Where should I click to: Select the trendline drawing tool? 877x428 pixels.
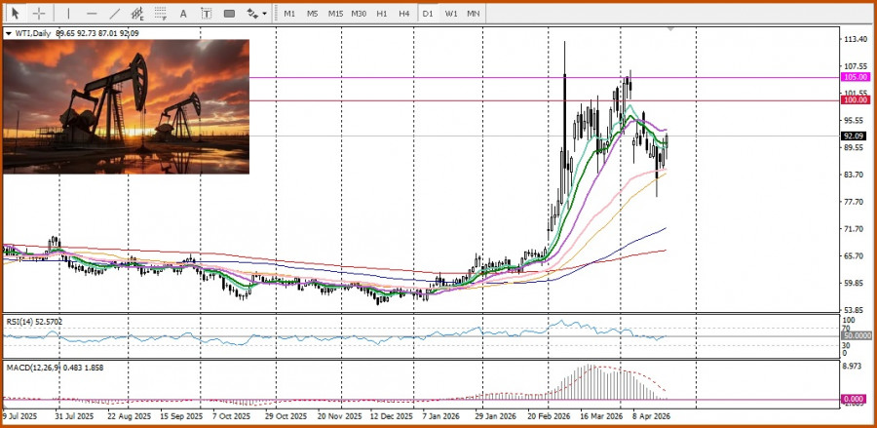click(x=115, y=14)
